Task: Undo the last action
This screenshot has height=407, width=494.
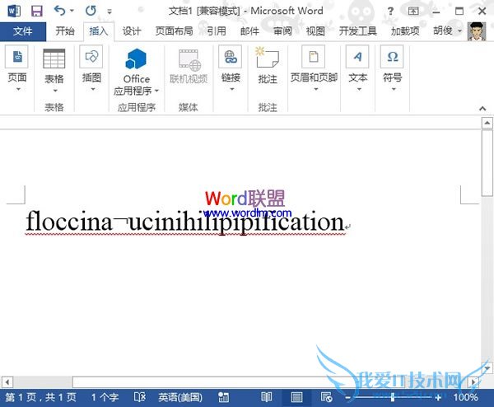Action: click(59, 11)
